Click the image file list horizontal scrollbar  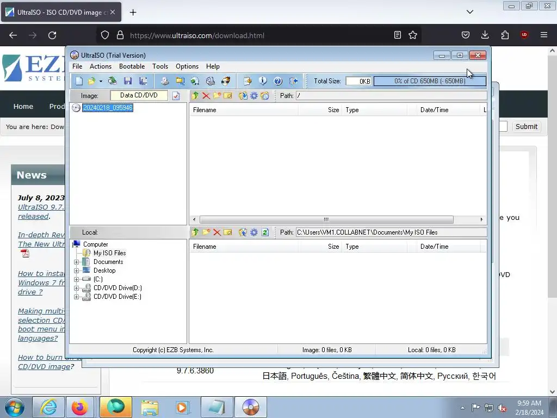326,220
